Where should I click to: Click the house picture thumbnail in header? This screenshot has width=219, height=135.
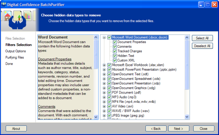pos(7,16)
